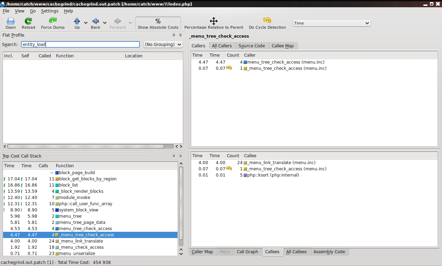Toggle Show Absolute Costs
The image size is (442, 266).
(158, 23)
